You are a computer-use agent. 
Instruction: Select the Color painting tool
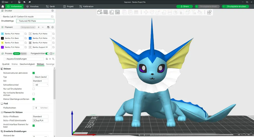click(200, 12)
